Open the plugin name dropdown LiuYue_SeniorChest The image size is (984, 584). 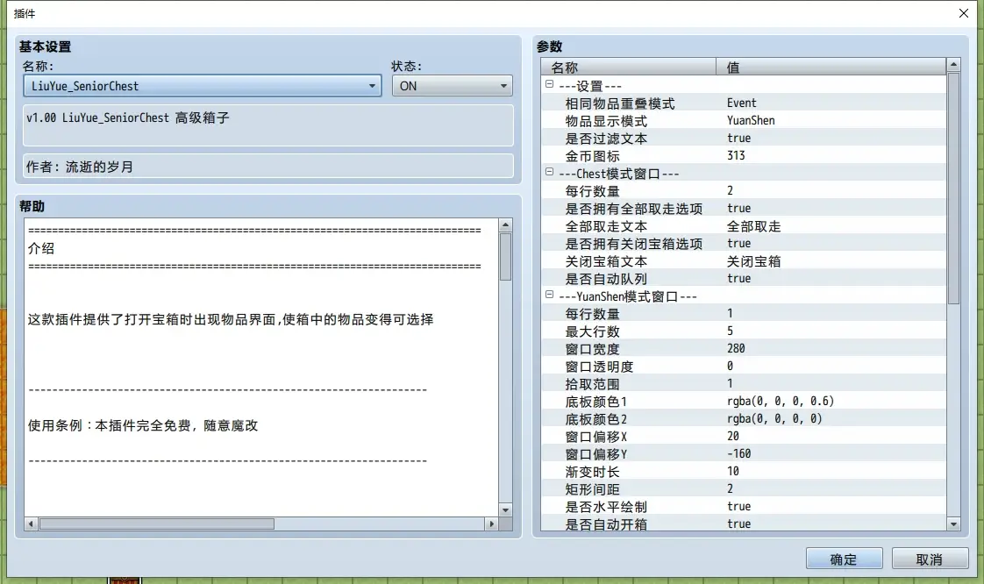coord(202,86)
